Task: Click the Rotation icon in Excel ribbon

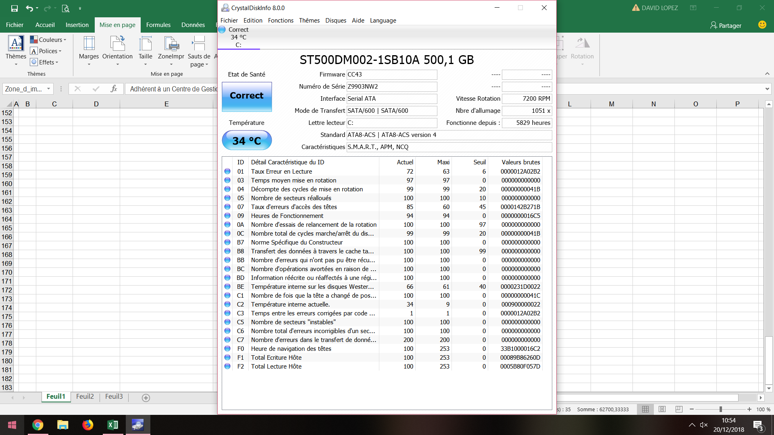Action: 582,43
